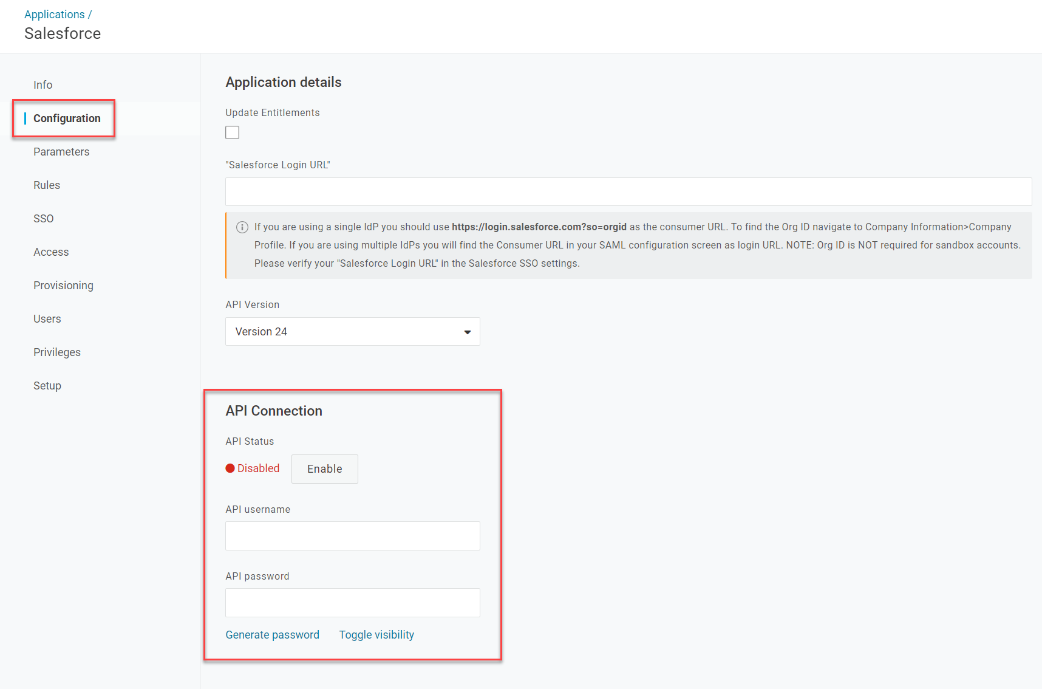This screenshot has width=1042, height=689.
Task: Click Generate password link
Action: tap(273, 635)
